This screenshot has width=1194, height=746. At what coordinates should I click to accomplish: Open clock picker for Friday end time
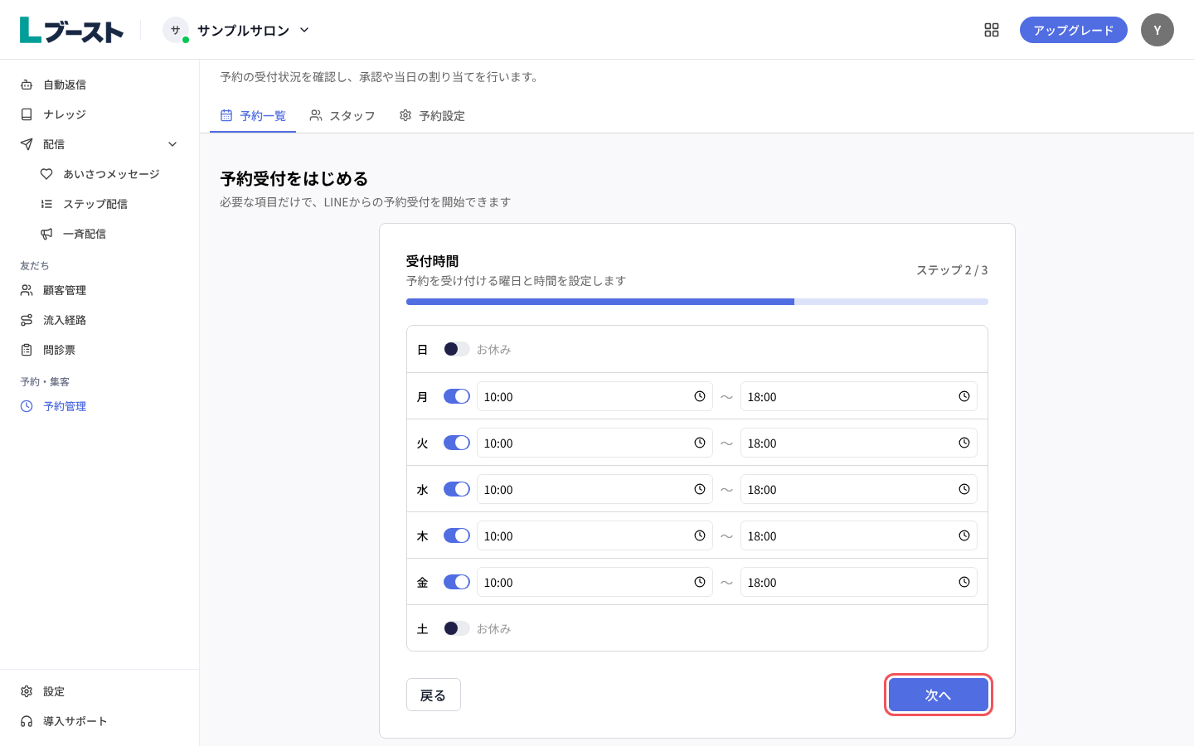[964, 582]
